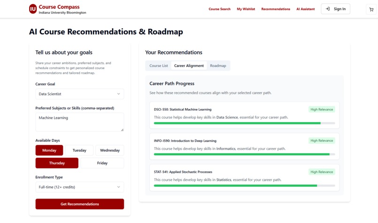Click the Career Goal chevron arrow
This screenshot has height=223, width=378.
pos(119,94)
